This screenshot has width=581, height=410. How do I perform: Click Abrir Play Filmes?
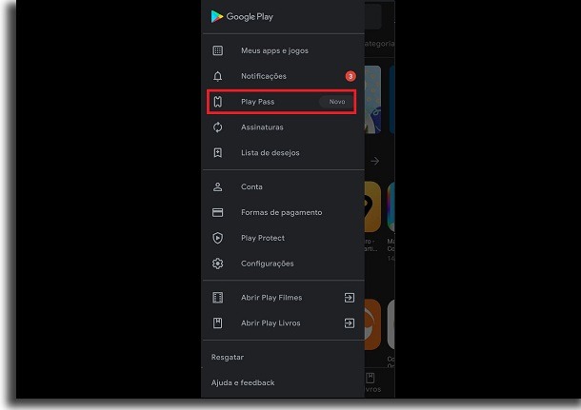click(x=283, y=298)
